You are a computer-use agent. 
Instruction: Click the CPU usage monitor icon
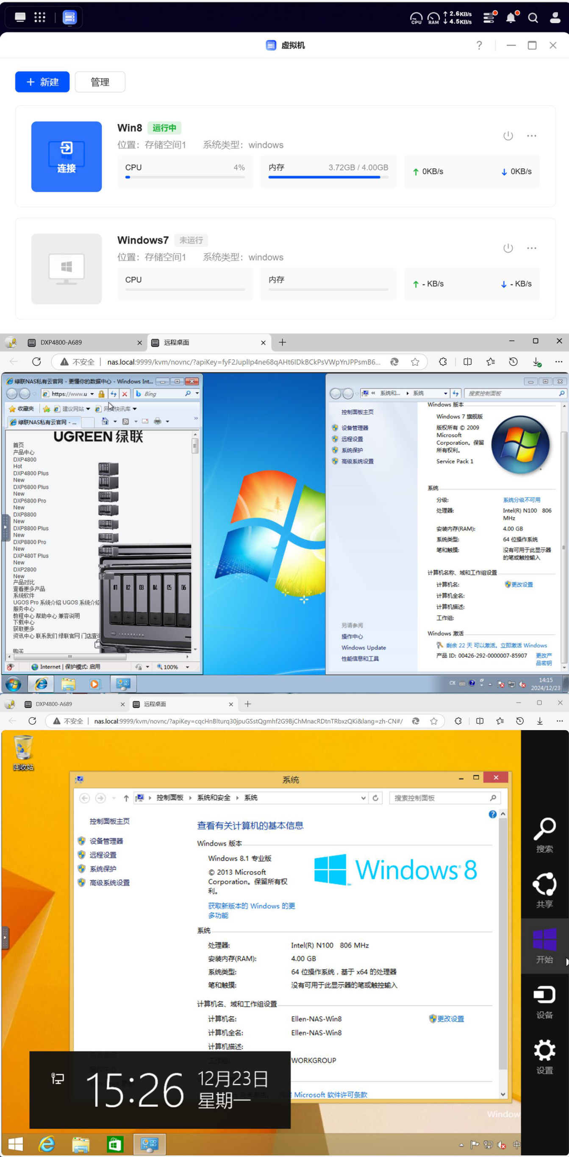(416, 18)
